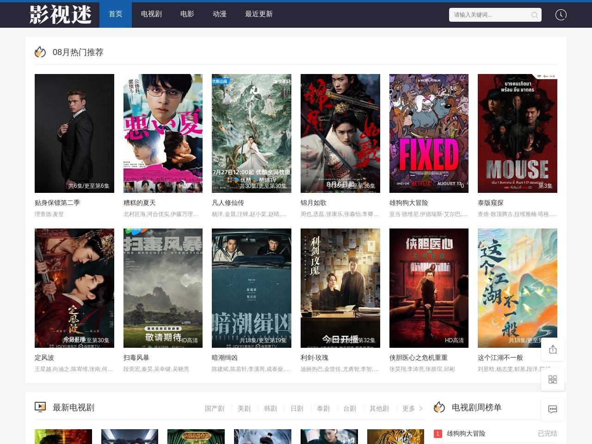The image size is (592, 444).
Task: Select the 国产剧 category link
Action: 214,408
